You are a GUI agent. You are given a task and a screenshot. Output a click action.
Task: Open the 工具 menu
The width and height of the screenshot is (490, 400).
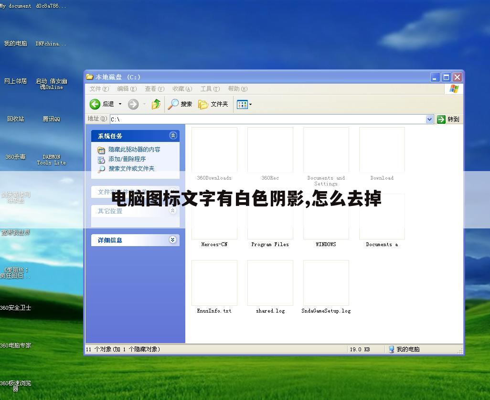[x=209, y=89]
